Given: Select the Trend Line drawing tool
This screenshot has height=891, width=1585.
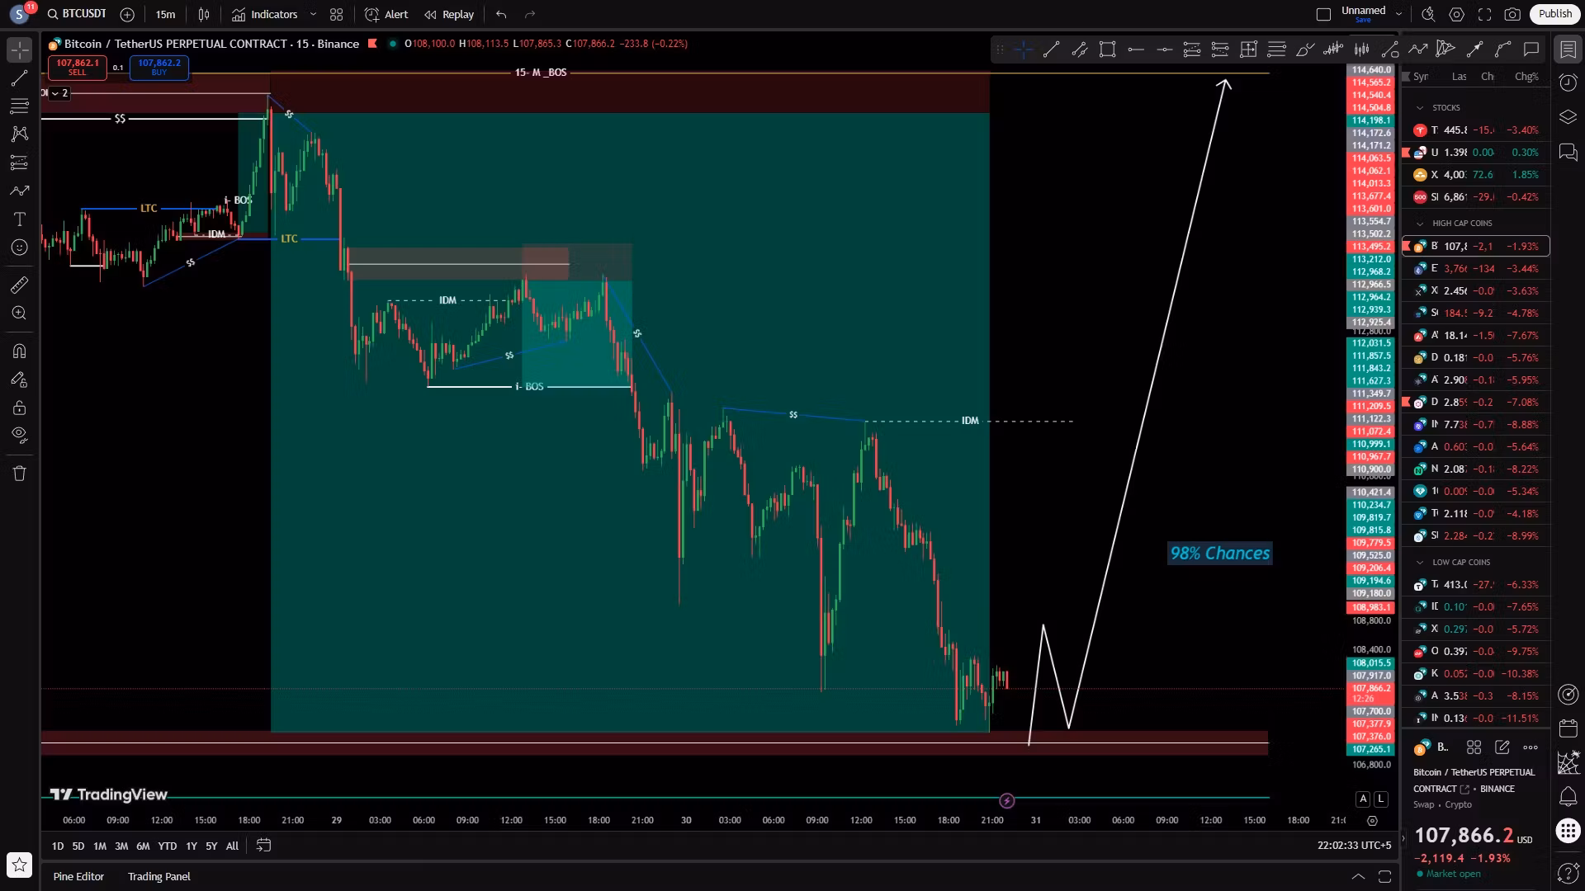Looking at the screenshot, I should (x=19, y=78).
